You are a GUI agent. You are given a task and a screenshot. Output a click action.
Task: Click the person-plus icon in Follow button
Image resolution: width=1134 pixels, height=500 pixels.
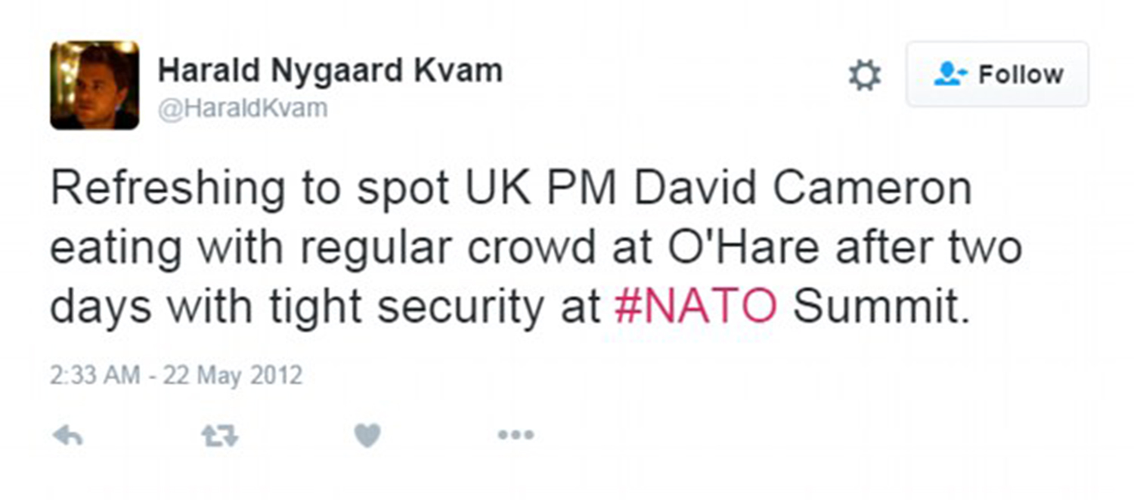coord(951,73)
